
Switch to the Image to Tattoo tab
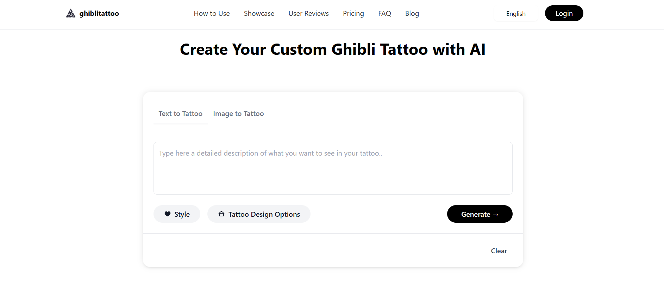238,113
